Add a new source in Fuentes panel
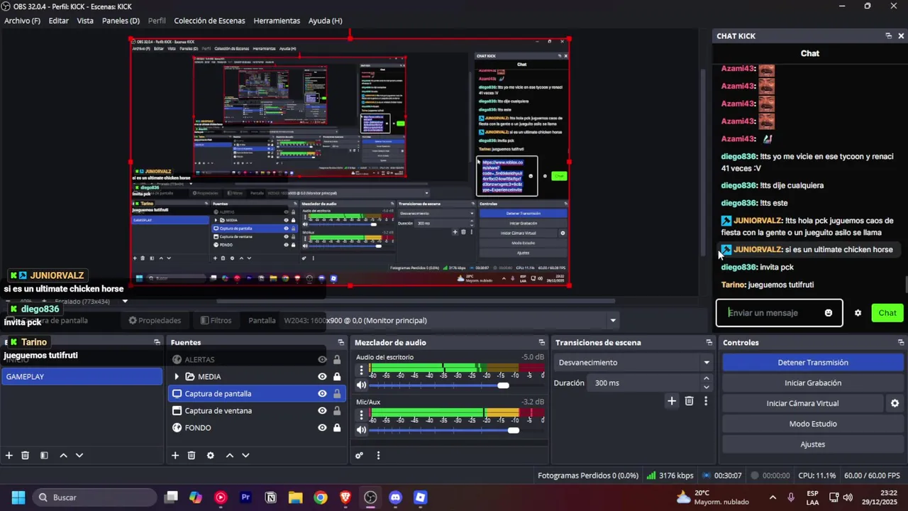The width and height of the screenshot is (908, 511). 175,456
